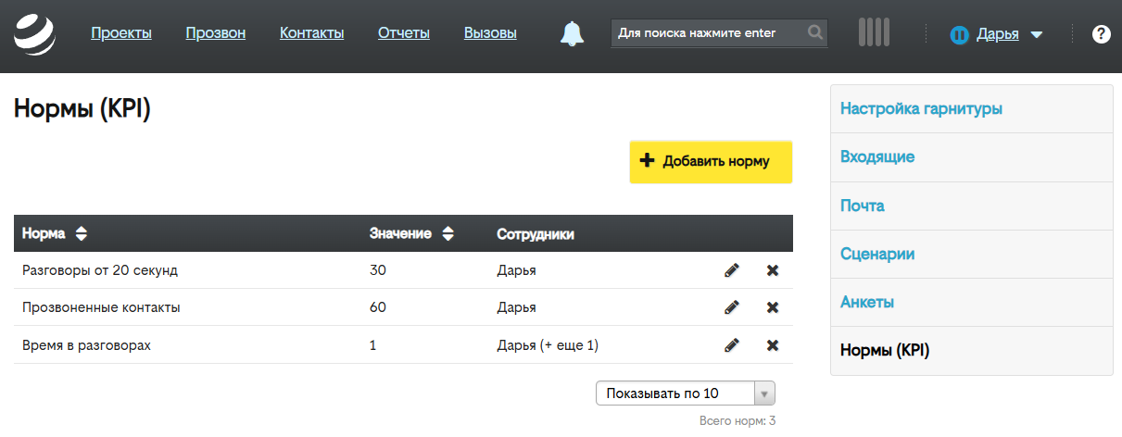Open the Показывать по 10 dropdown
Viewport: 1122px width, 437px height.
(x=685, y=393)
